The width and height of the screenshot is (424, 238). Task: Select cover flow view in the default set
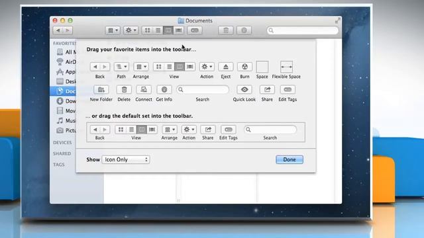[x=152, y=130]
